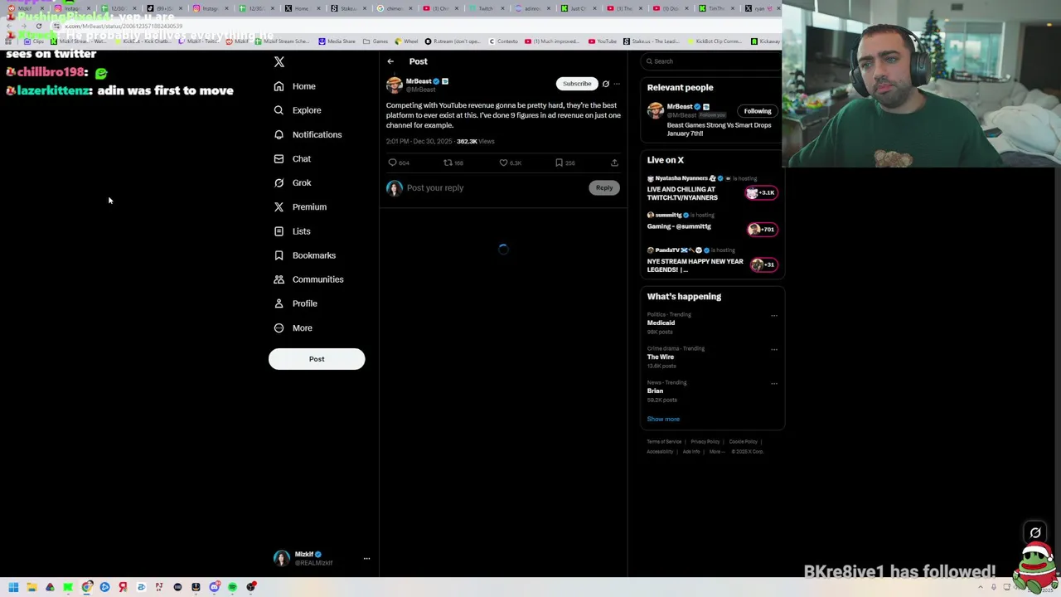Click Following button for MrBeast in Relevant people

pos(758,111)
